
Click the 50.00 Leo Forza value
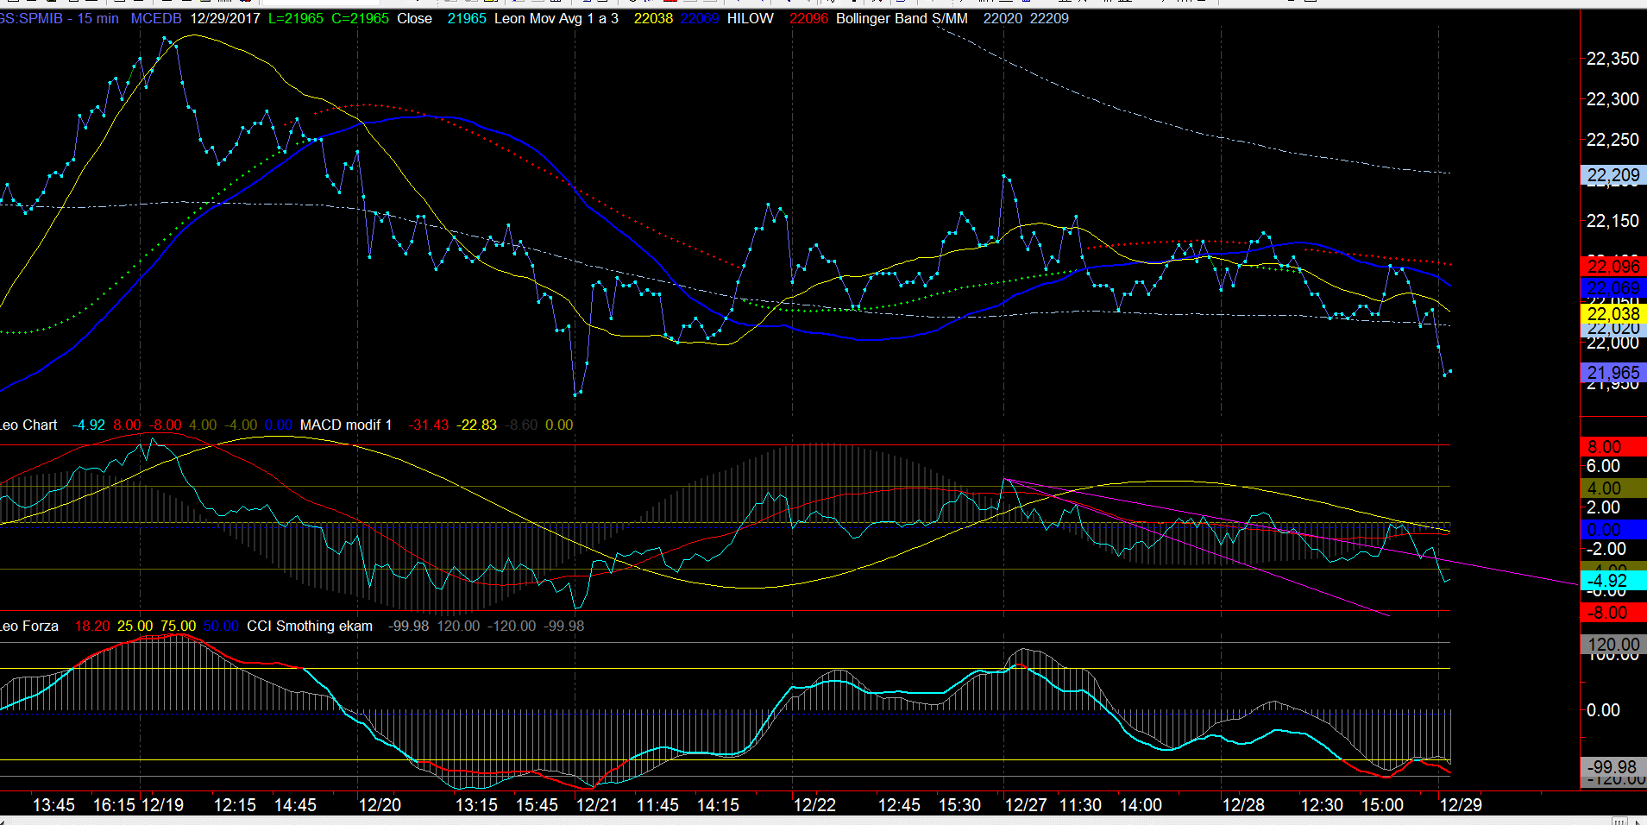pos(221,626)
